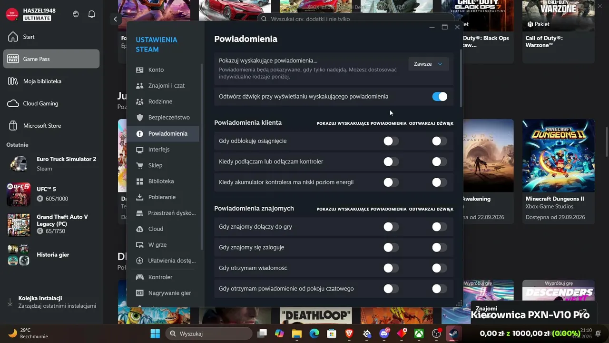Open Interfejs via its monitor icon
609x343 pixels.
[x=139, y=150]
